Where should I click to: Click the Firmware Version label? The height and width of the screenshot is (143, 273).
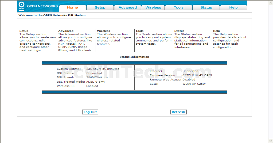point(163,75)
